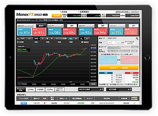Click the MA(5, close) legend label
The width and height of the screenshot is (158, 116).
point(22,49)
